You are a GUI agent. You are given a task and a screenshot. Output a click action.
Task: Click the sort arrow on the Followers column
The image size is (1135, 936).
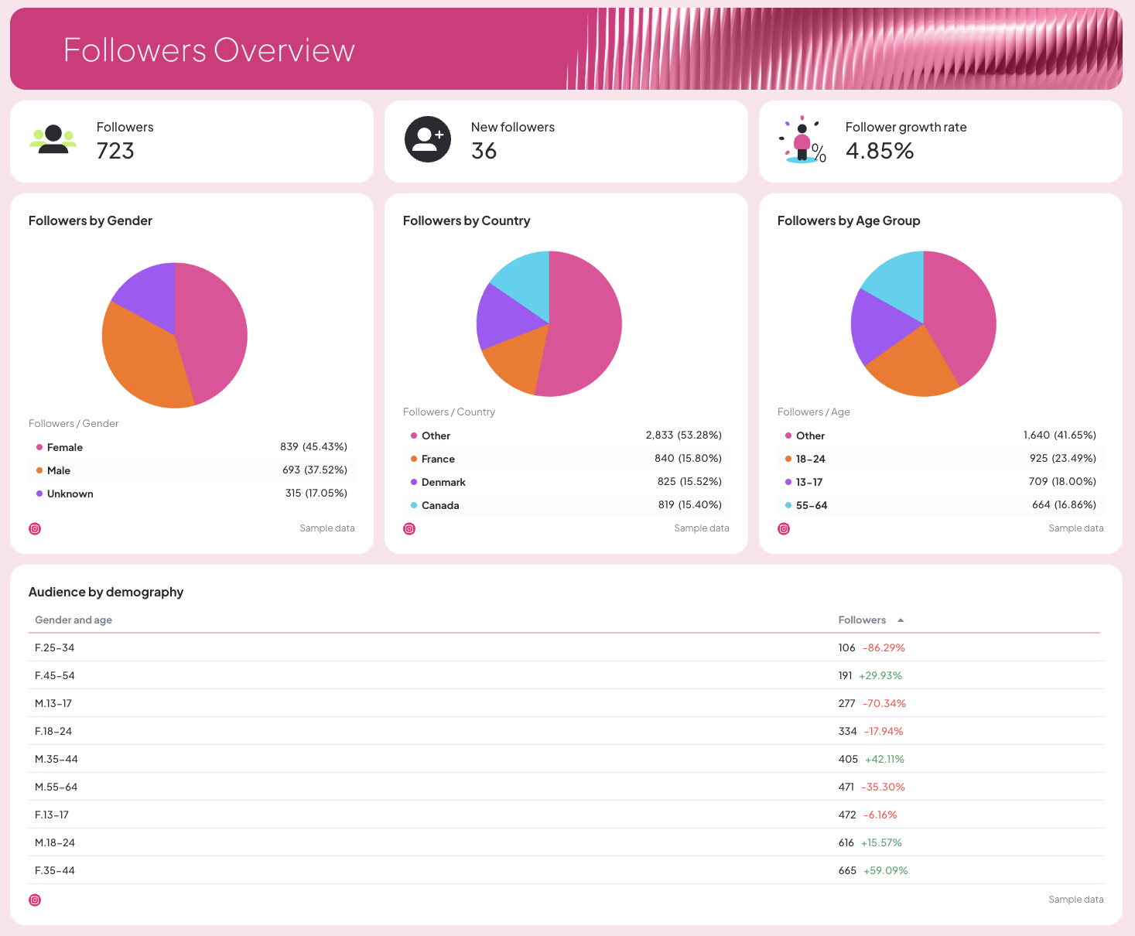point(900,620)
